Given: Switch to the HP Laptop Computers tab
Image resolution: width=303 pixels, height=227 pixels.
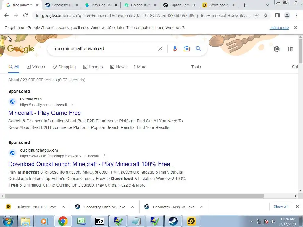Looking at the screenshot, I should tap(178, 5).
